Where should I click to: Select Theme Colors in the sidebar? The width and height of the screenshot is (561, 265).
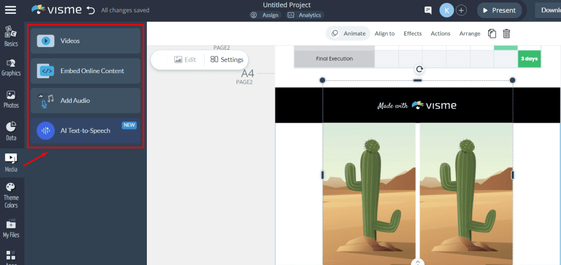click(11, 195)
